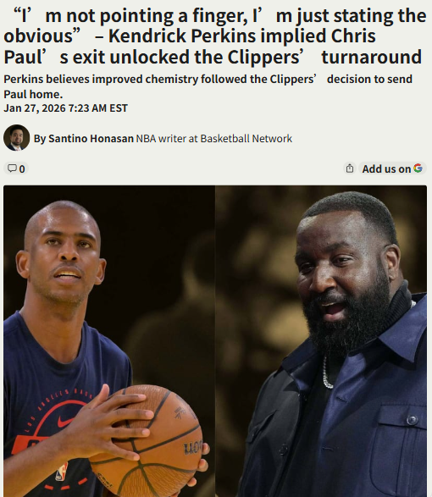The image size is (432, 497).
Task: Click the Nike swoosh on the navy shirt
Action: tap(65, 422)
